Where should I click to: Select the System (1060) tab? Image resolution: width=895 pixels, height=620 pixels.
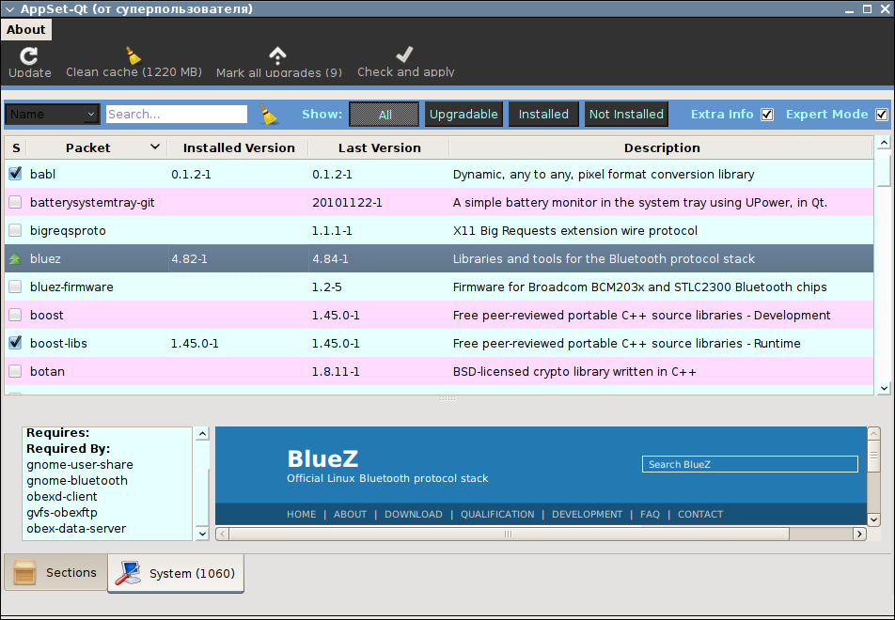[176, 573]
